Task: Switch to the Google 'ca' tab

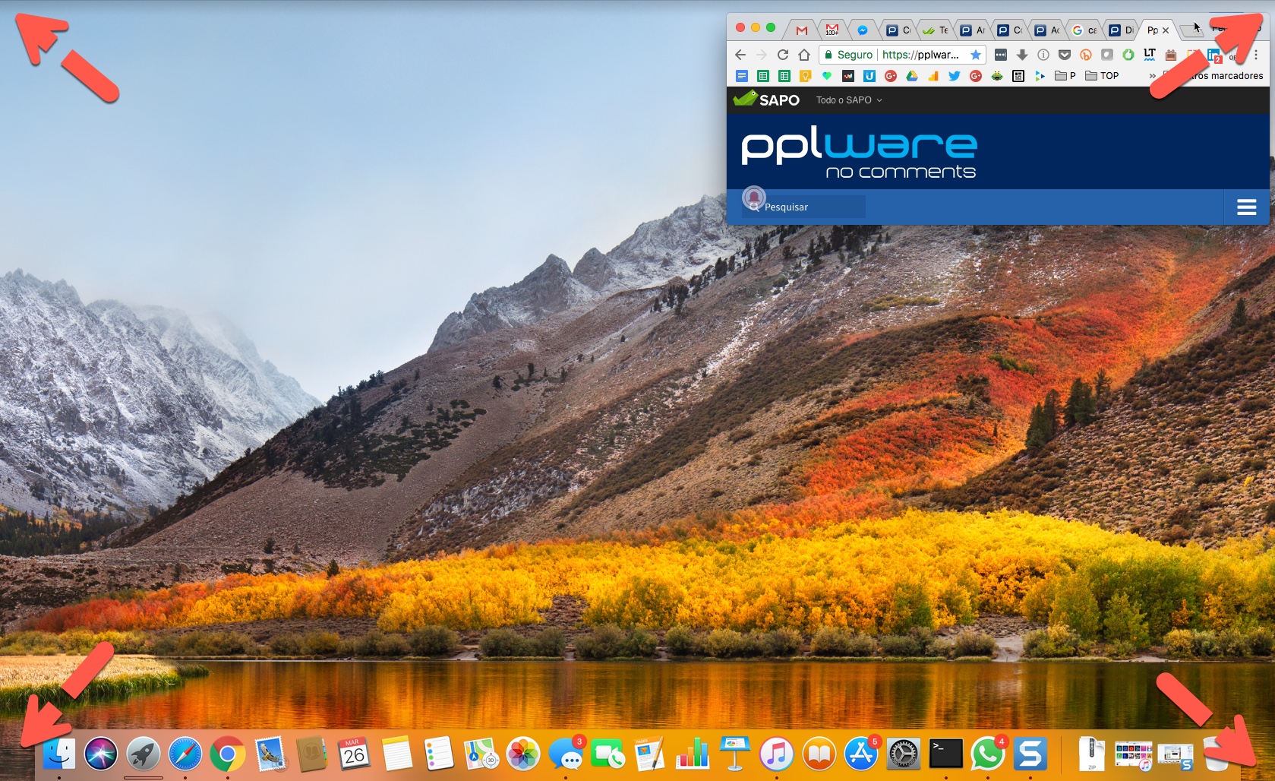Action: tap(1084, 30)
